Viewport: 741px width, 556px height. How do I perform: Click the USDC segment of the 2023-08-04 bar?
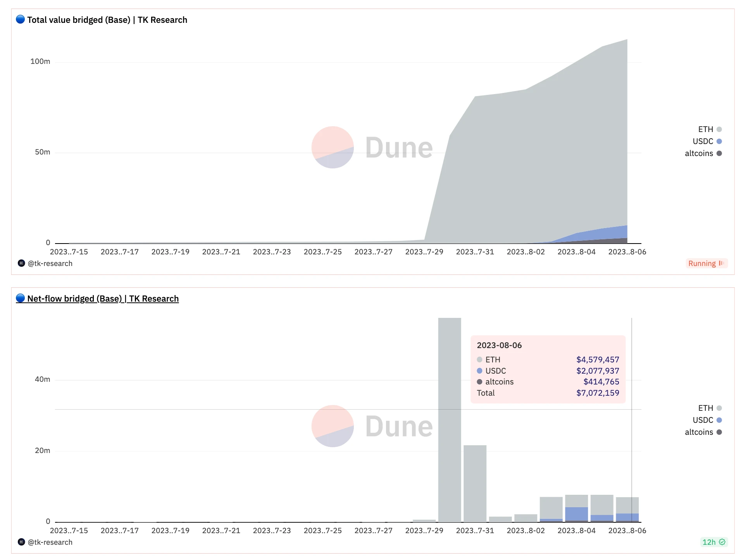coord(577,514)
